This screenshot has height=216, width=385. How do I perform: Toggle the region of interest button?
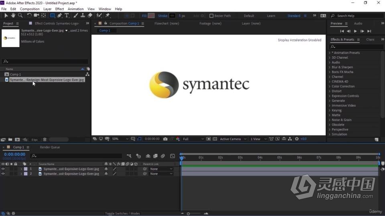pos(209,139)
